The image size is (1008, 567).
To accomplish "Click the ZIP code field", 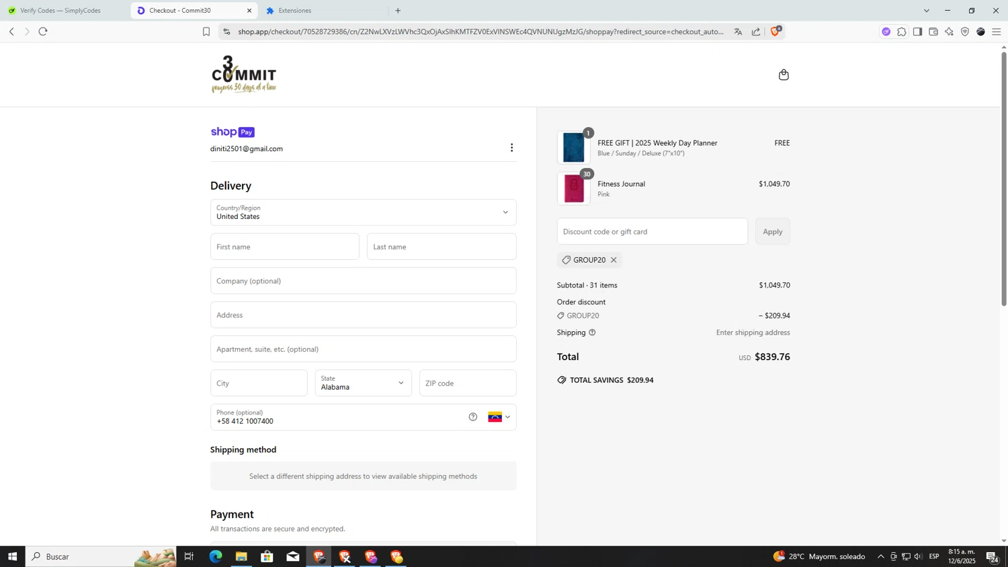I will point(468,383).
